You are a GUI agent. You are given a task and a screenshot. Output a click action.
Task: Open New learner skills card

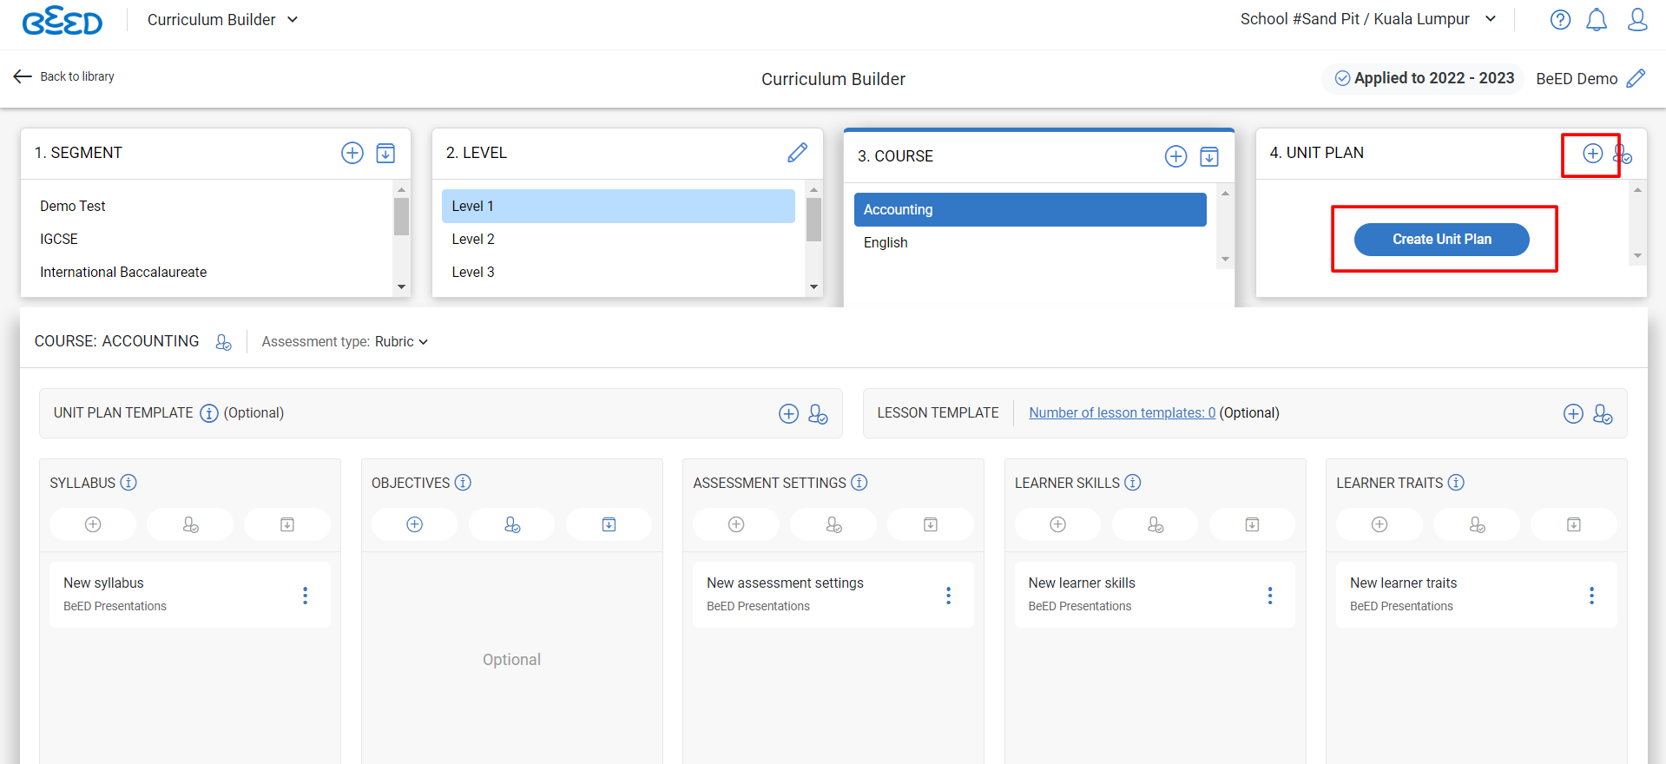point(1155,595)
